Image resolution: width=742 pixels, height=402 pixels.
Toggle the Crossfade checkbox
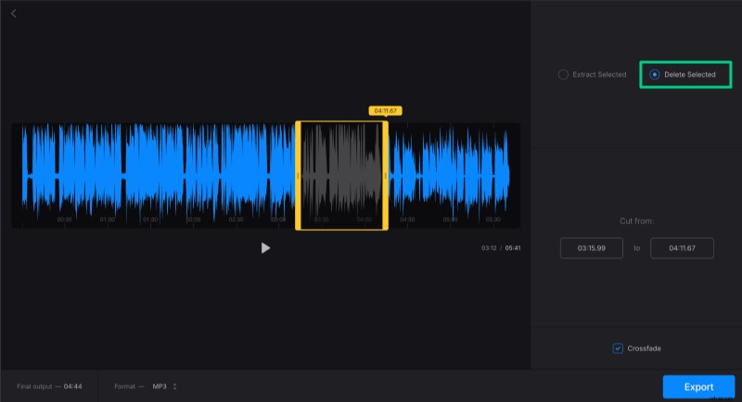[x=618, y=348]
